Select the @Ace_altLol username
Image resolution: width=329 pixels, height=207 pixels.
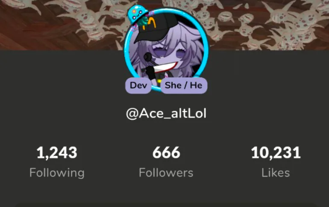click(x=166, y=114)
